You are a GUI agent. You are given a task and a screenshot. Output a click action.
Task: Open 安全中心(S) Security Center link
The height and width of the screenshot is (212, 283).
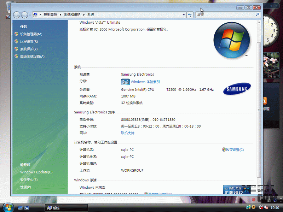29,179
